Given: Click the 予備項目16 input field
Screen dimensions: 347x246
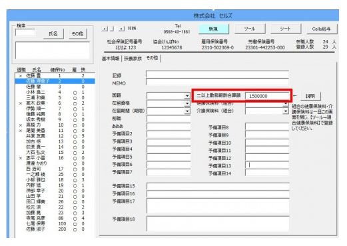Looking at the screenshot, I should [218, 194].
